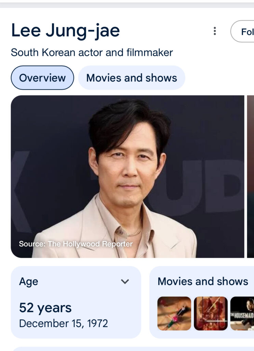Click the South Korean actor and filmmaker subtitle
The height and width of the screenshot is (351, 254).
click(92, 52)
